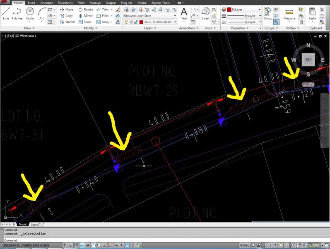330x249 pixels.
Task: Click the [Top] view control label
Action: coord(10,36)
